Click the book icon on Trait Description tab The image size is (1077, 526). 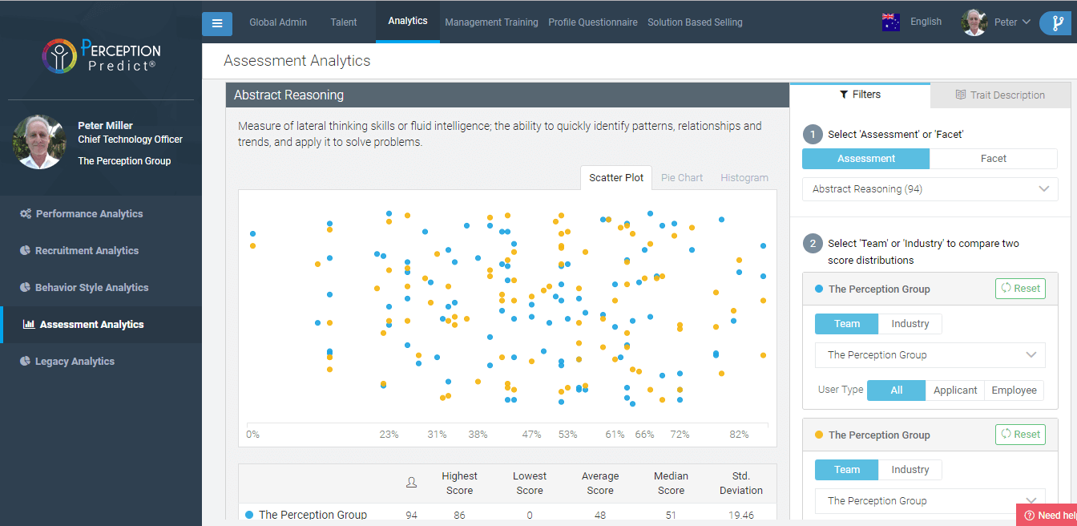[961, 95]
